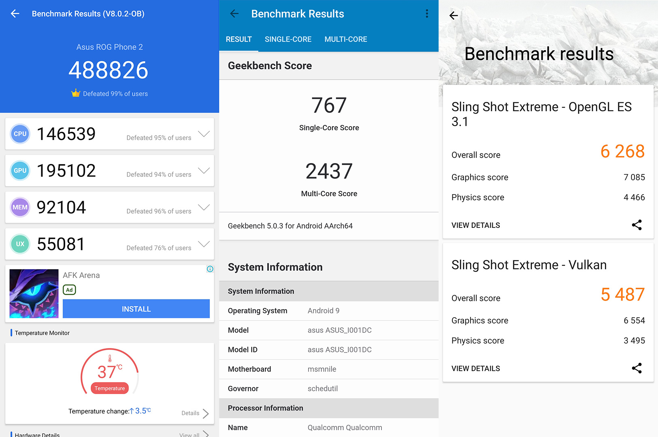Expand the CPU score 146539 row
The height and width of the screenshot is (437, 658).
point(204,134)
